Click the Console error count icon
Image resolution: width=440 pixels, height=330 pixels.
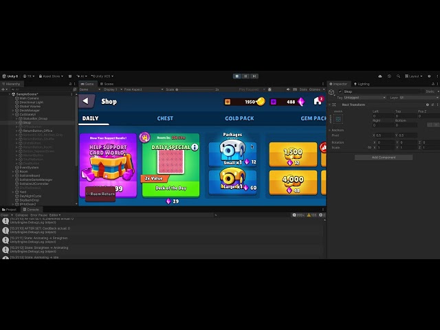[322, 215]
